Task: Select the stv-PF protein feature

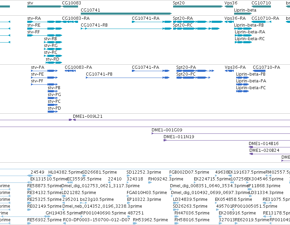Action: click(x=44, y=84)
